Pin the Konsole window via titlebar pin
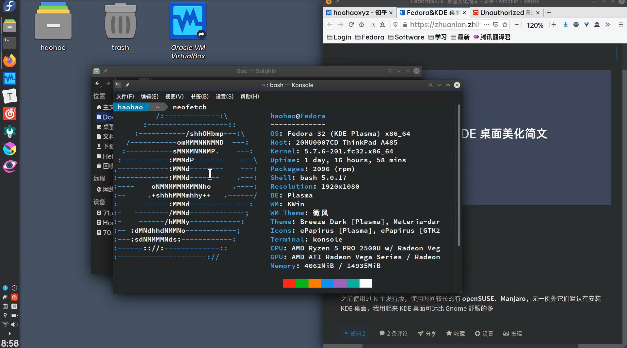This screenshot has height=348, width=627. click(127, 85)
